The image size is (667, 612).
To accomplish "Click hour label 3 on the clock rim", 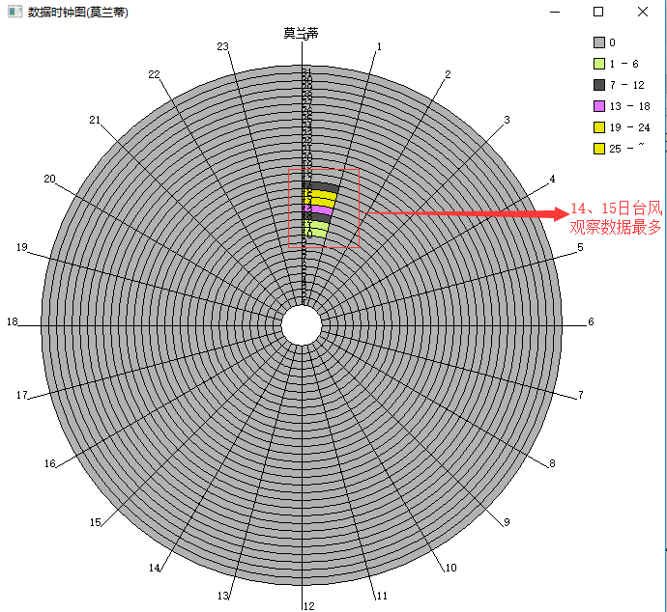I will [507, 120].
